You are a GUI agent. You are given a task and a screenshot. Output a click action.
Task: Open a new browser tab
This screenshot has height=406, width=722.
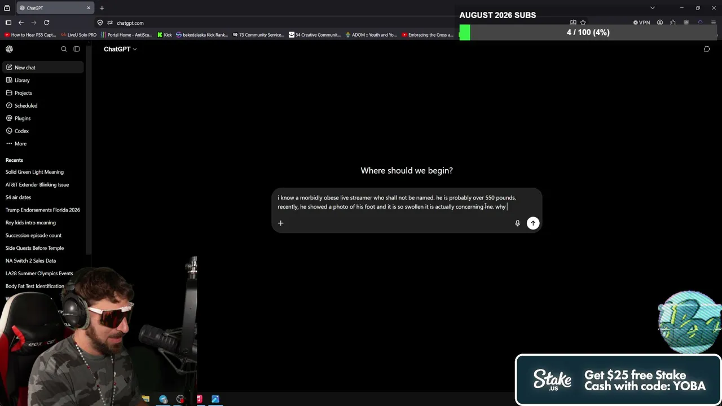102,8
